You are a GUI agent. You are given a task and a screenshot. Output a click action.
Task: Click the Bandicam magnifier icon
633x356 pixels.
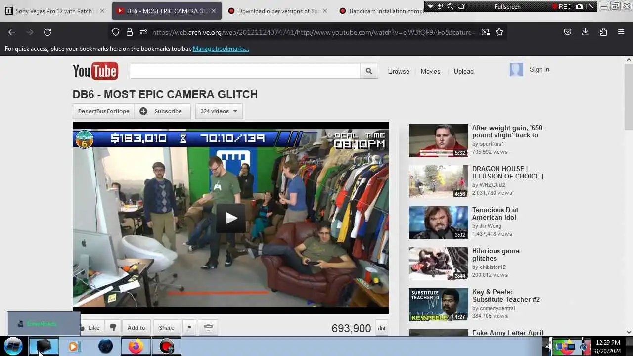[x=451, y=6]
